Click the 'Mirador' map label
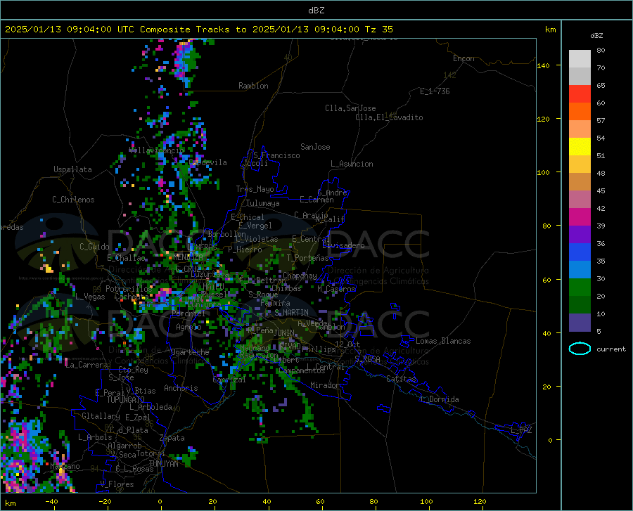The image size is (633, 511). tap(325, 385)
